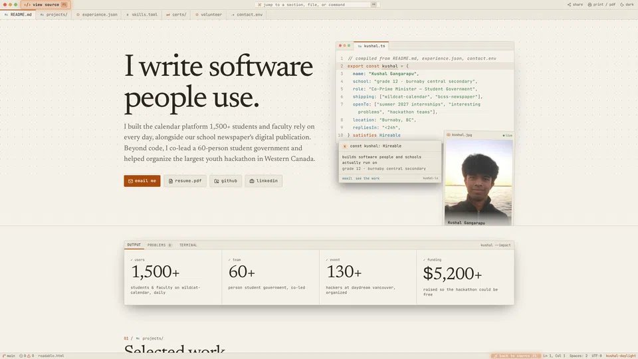Open resume.pdf via its document icon

point(171,181)
